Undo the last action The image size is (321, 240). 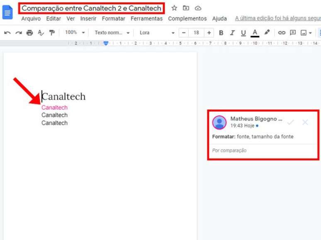(x=7, y=33)
